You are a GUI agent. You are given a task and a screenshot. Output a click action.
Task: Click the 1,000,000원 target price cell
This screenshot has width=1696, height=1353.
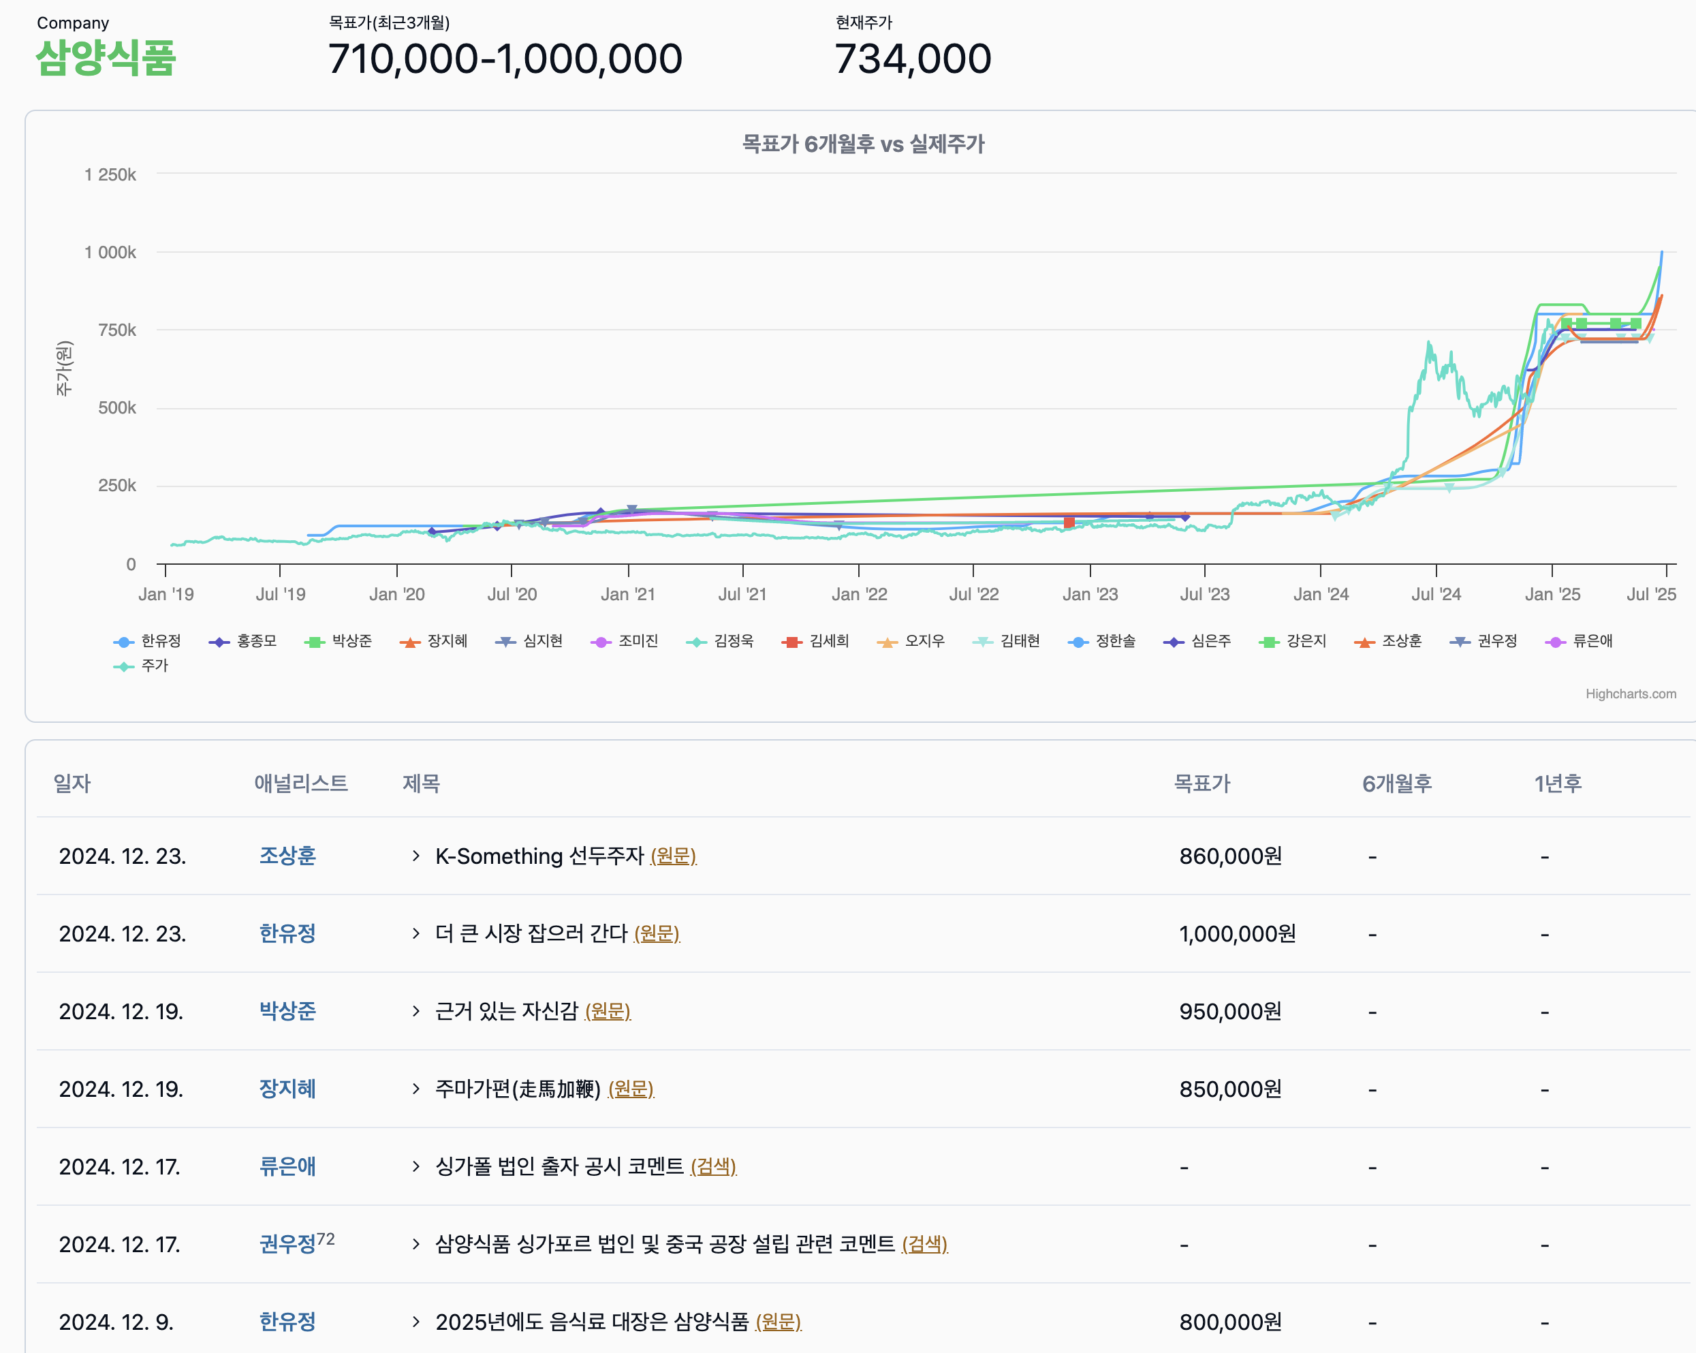click(x=1238, y=934)
